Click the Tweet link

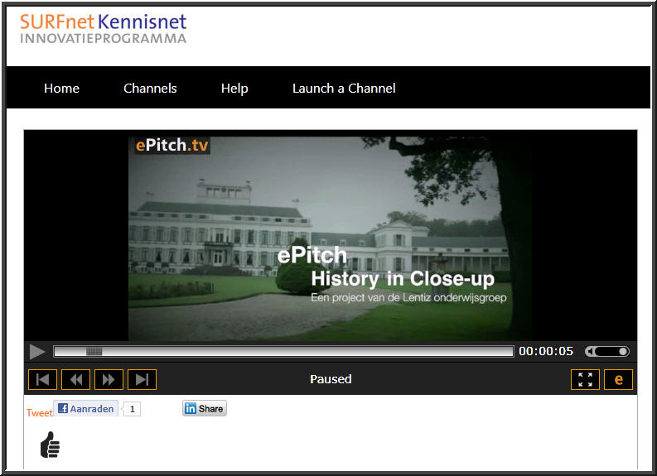[40, 413]
